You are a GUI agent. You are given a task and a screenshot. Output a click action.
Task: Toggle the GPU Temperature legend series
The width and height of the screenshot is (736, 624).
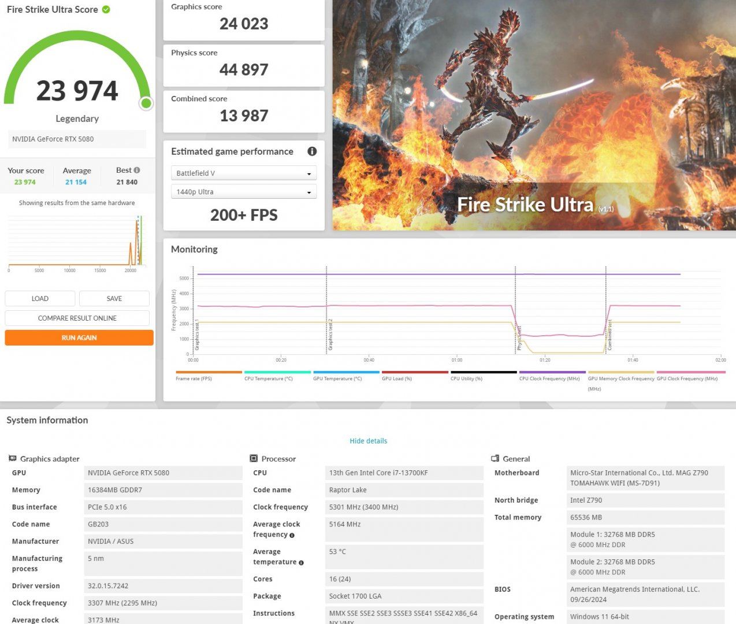[346, 376]
